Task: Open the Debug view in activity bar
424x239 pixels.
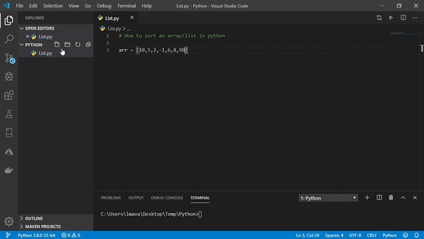Action: [x=9, y=76]
